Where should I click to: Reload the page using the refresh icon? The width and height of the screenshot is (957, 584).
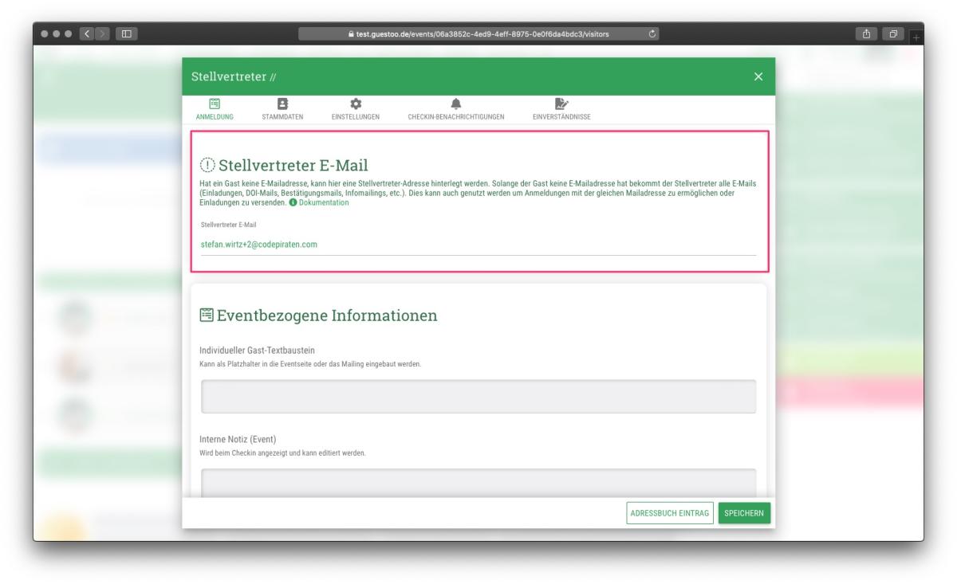click(652, 33)
